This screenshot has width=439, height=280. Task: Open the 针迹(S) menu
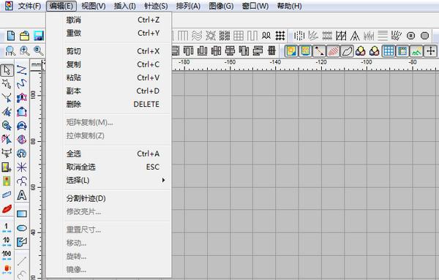point(156,6)
